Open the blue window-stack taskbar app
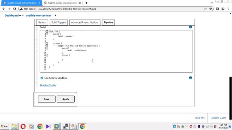The height and width of the screenshot is (130, 232). pos(57,126)
